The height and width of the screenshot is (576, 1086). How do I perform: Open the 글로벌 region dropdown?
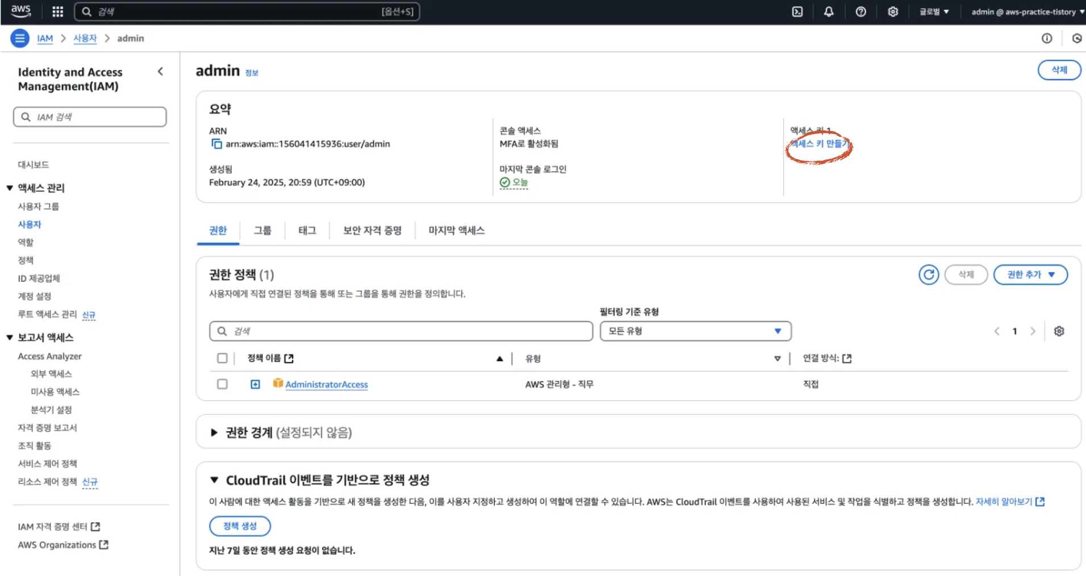(934, 11)
